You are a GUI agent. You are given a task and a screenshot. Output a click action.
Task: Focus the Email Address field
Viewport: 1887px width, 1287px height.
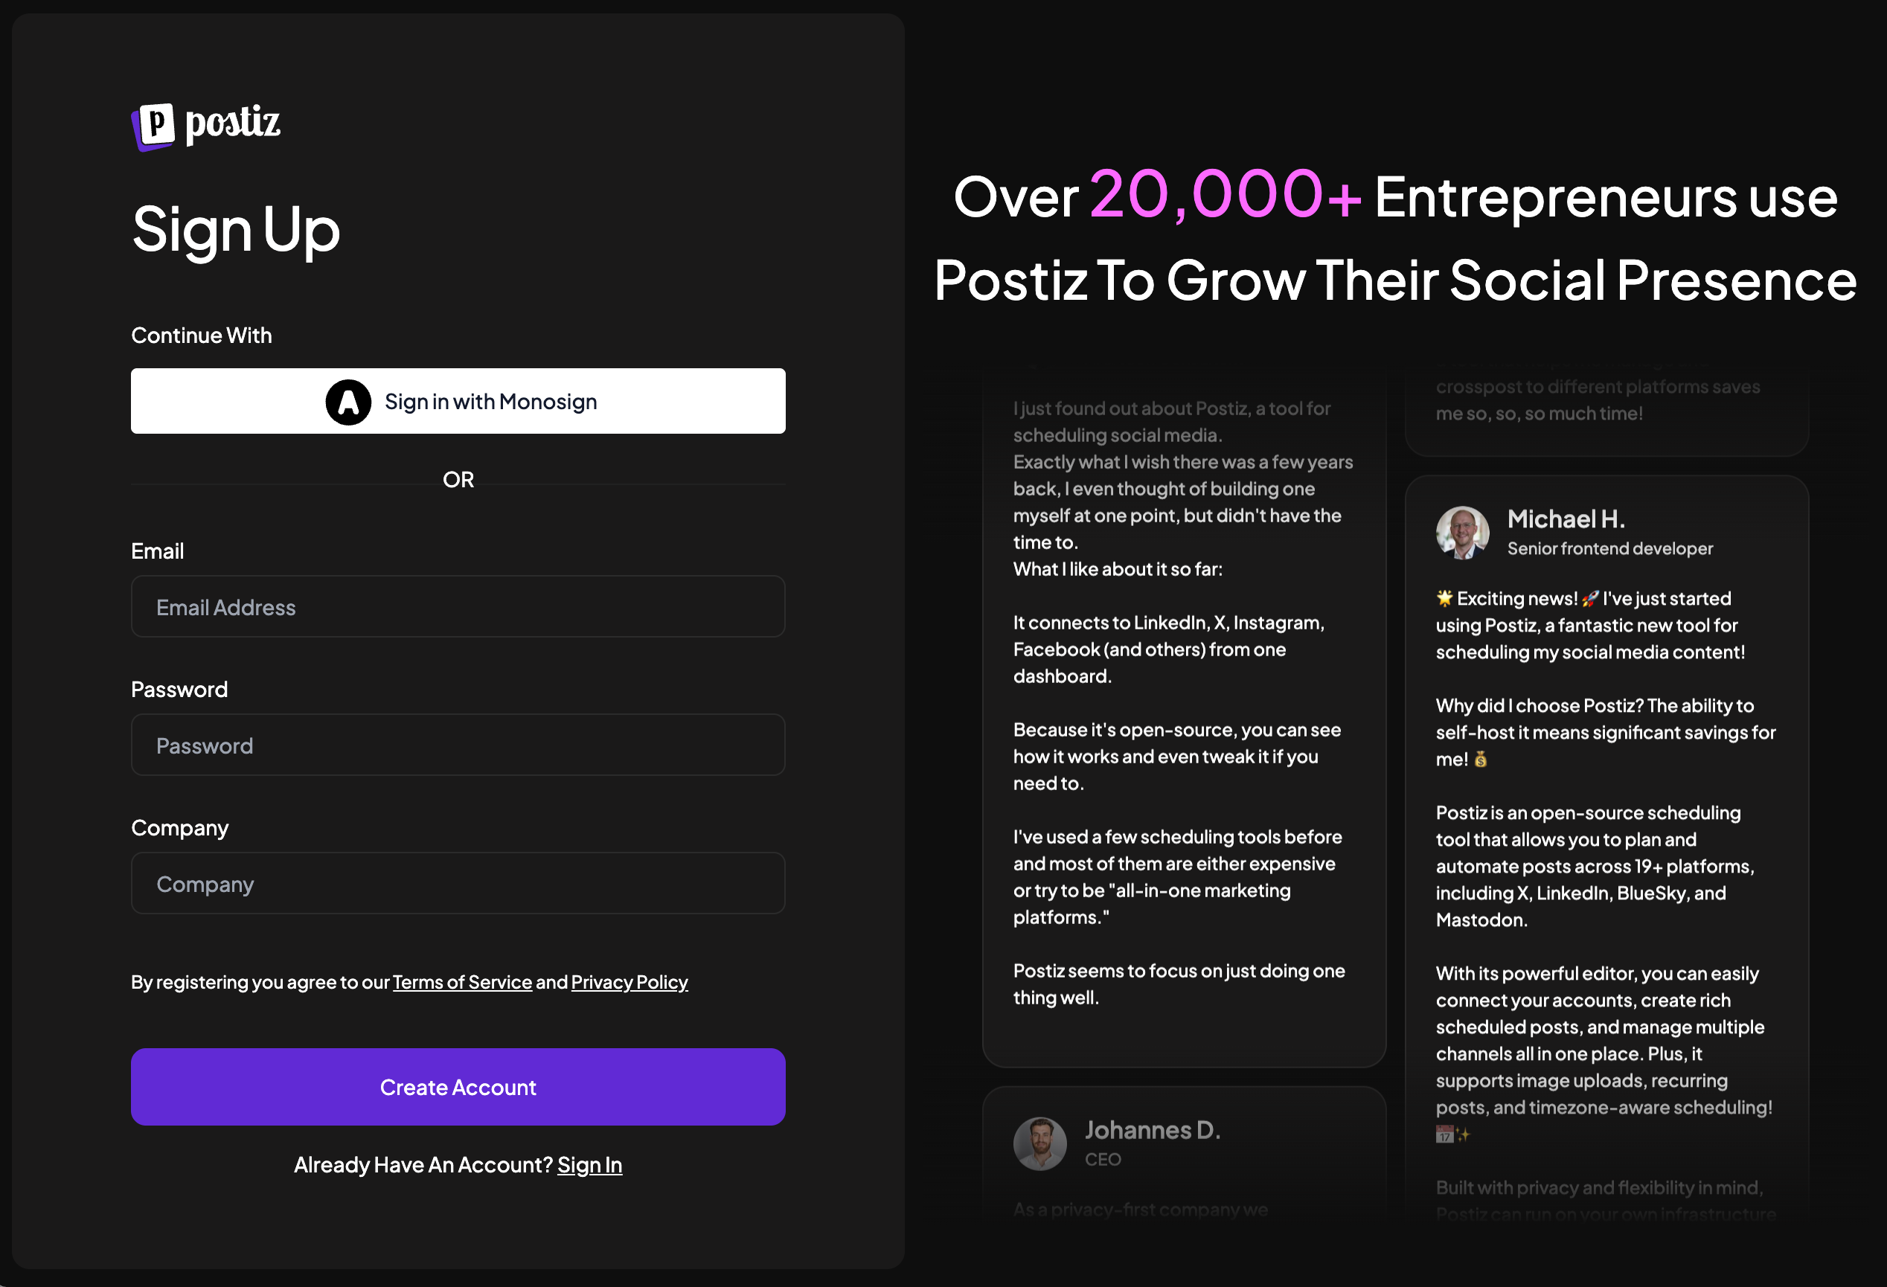458,606
